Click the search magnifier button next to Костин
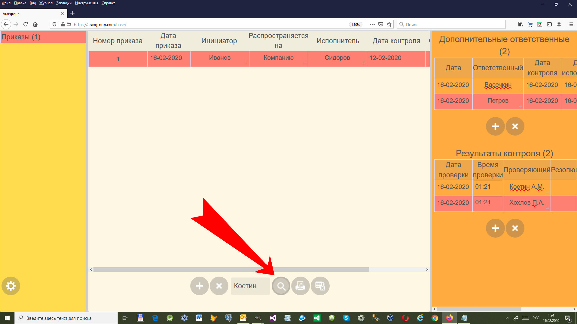Screen dimensions: 577x324 (x=281, y=286)
